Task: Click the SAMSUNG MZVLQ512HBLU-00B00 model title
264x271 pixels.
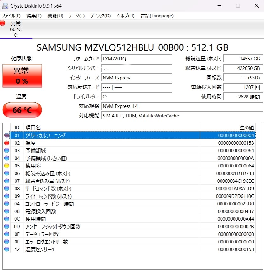Action: (x=132, y=47)
